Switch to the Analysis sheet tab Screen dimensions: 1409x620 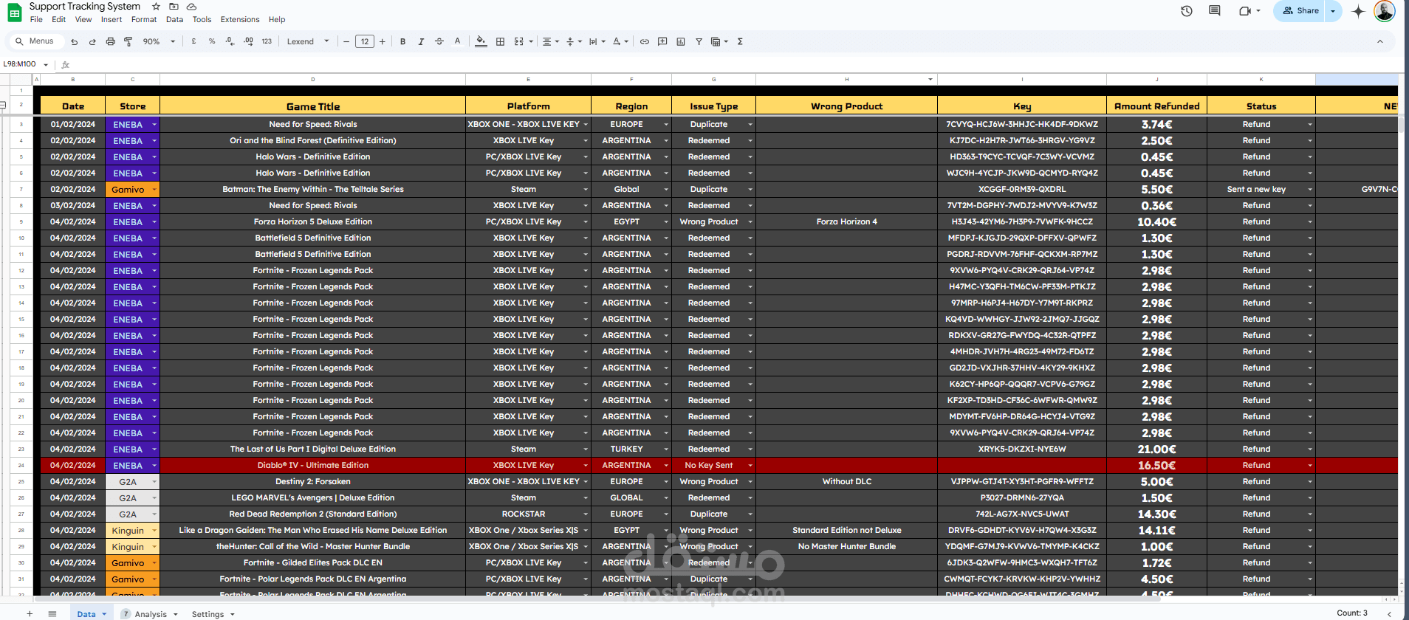(x=150, y=614)
